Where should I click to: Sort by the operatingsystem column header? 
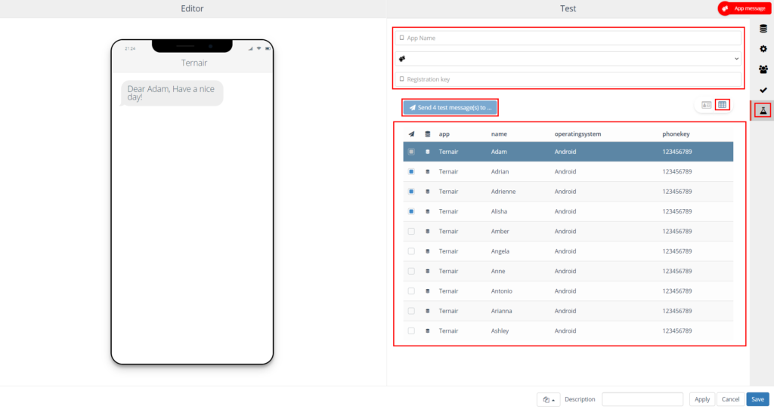(x=577, y=134)
